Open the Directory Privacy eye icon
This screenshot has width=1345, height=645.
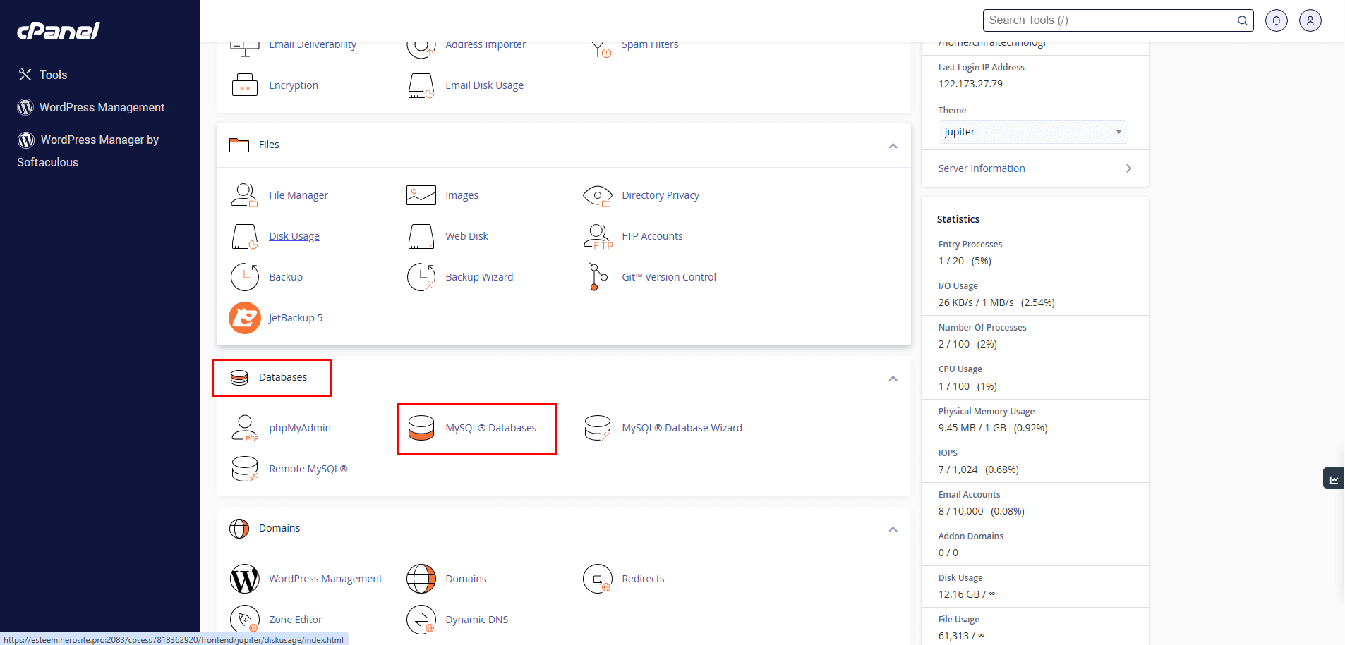[598, 195]
